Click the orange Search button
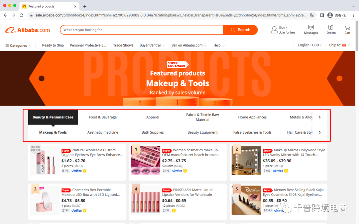Screen dimensions: 359x224 240,30
